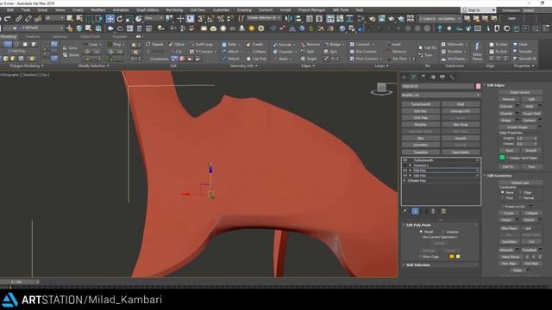Image resolution: width=552 pixels, height=310 pixels.
Task: Select the Face constraint radio button
Action: [x=502, y=198]
